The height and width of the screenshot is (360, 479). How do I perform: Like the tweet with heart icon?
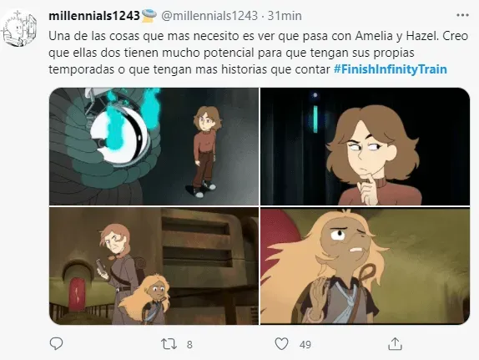pos(281,344)
